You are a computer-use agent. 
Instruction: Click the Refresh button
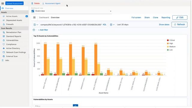coord(179,25)
